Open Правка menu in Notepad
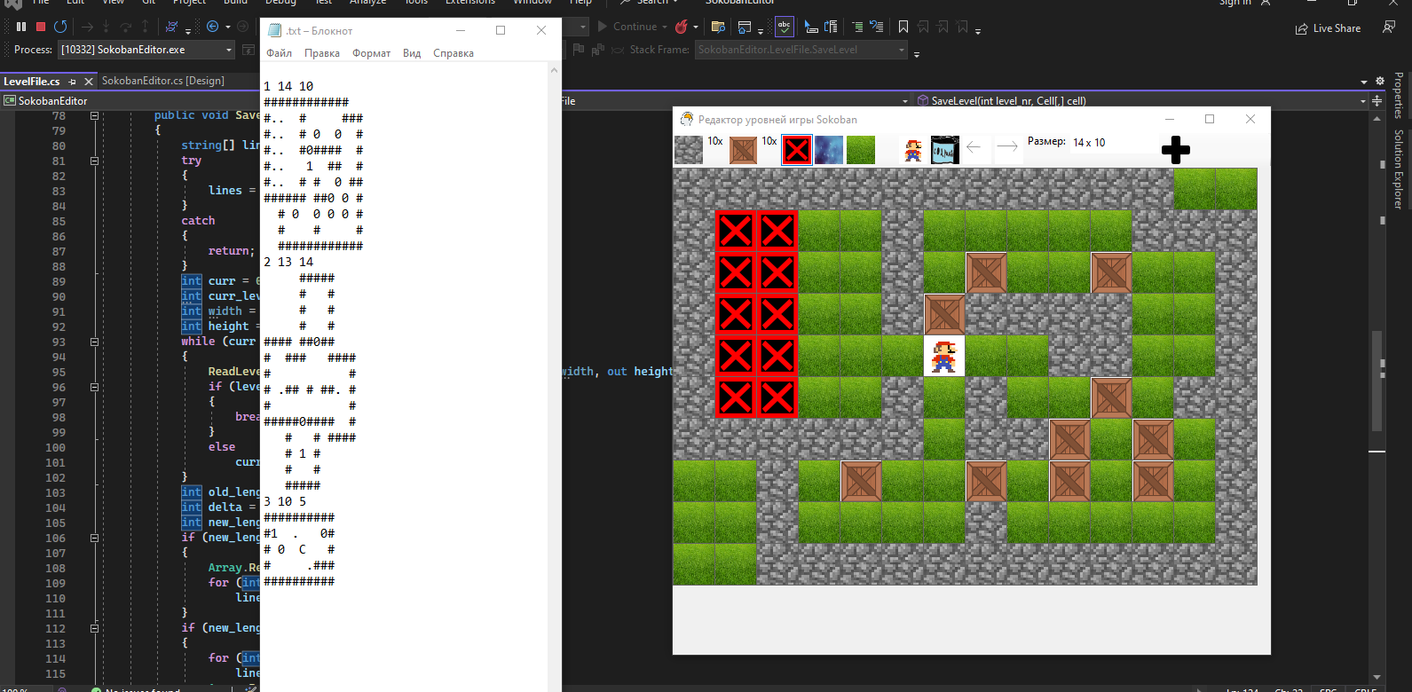This screenshot has width=1412, height=692. tap(322, 53)
